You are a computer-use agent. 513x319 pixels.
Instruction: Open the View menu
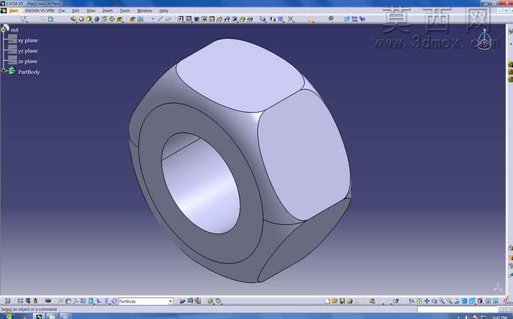91,10
